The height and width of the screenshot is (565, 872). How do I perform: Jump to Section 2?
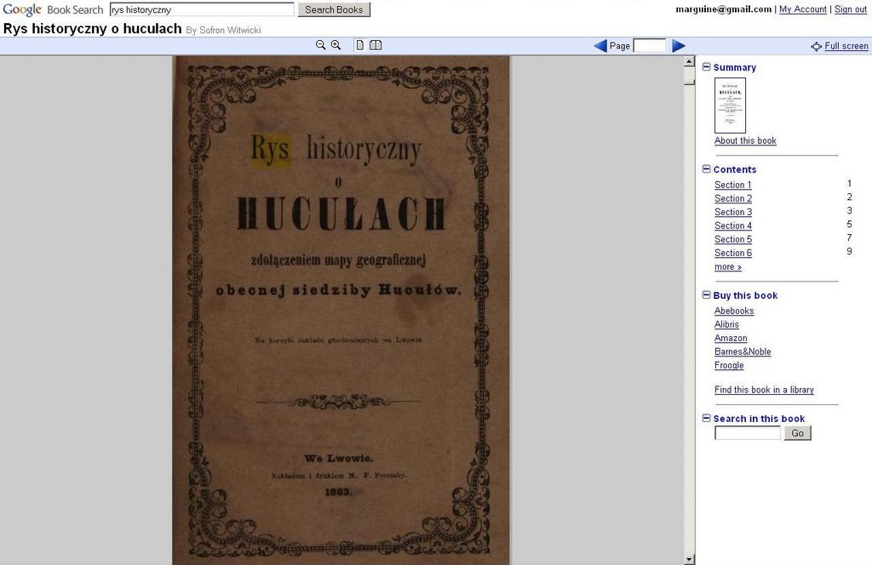pos(733,198)
